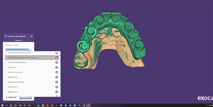The height and width of the screenshot is (107, 213).
Task: Toggle favorite star for 3d biotech Odont (Intraoral)
Action: point(57,62)
